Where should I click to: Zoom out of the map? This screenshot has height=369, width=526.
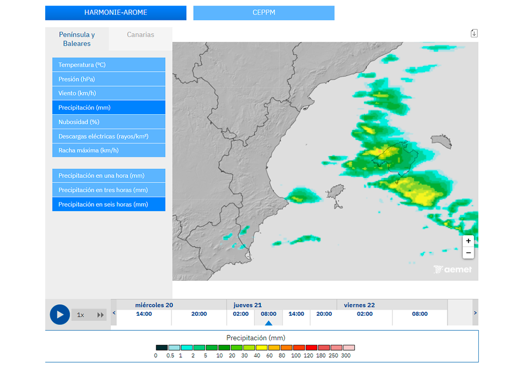[x=468, y=253]
